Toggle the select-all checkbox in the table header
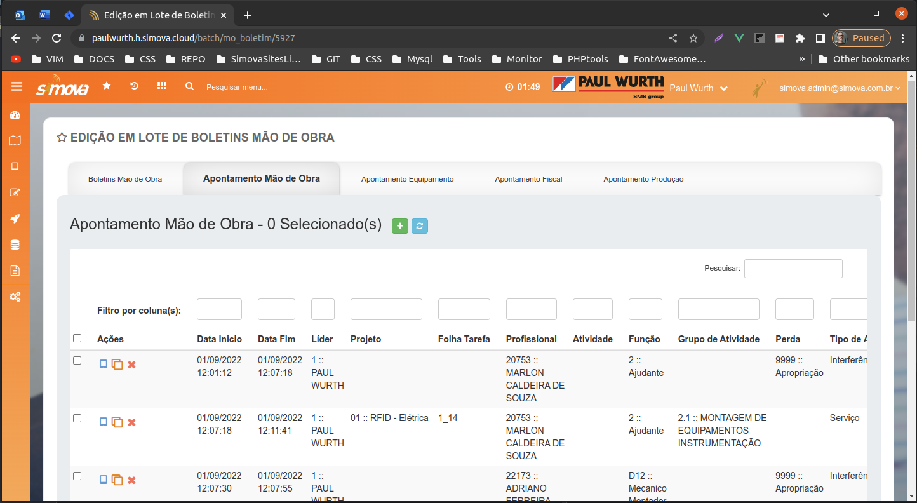The width and height of the screenshot is (917, 503). click(x=77, y=339)
